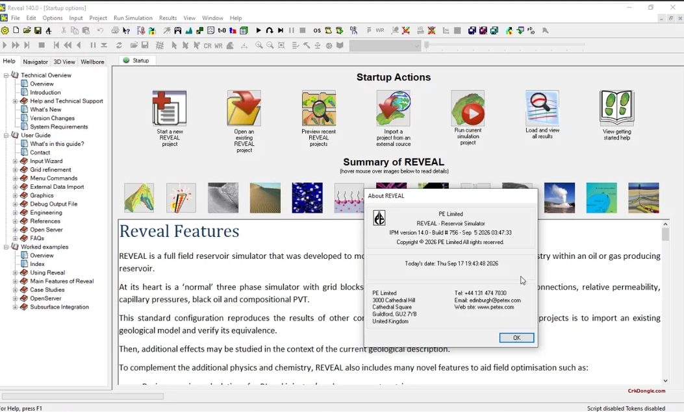Screen dimensions: 684x412
Task: Click the black step-forward icon in the top toolbar
Action: [281, 30]
